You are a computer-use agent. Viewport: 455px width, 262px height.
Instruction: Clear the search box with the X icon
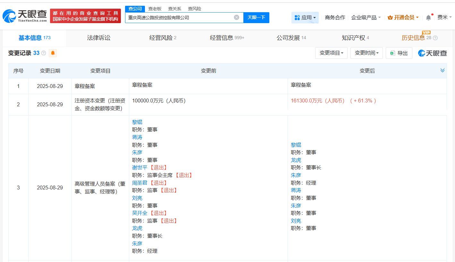tap(237, 17)
